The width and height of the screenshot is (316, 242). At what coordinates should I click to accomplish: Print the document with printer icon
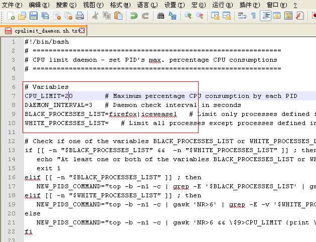pyautogui.click(x=80, y=16)
